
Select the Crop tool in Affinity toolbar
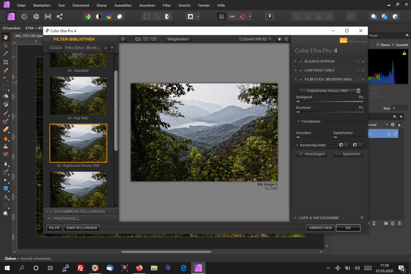pyautogui.click(x=5, y=62)
